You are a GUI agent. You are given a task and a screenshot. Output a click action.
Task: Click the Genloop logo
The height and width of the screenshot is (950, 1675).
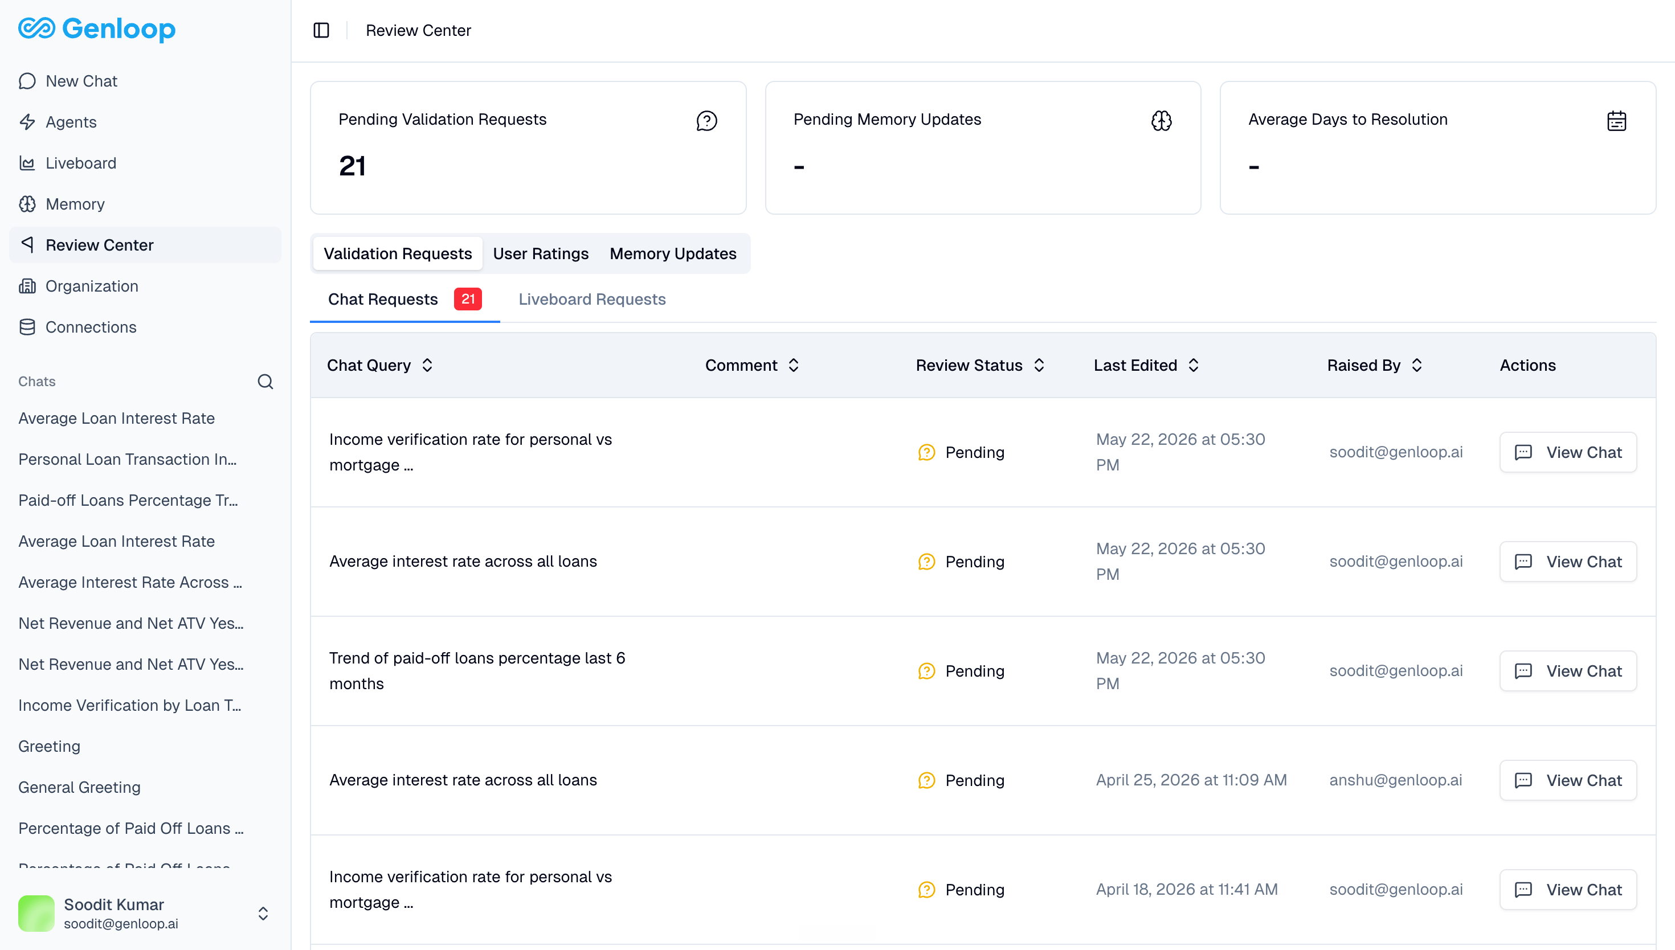click(x=97, y=28)
